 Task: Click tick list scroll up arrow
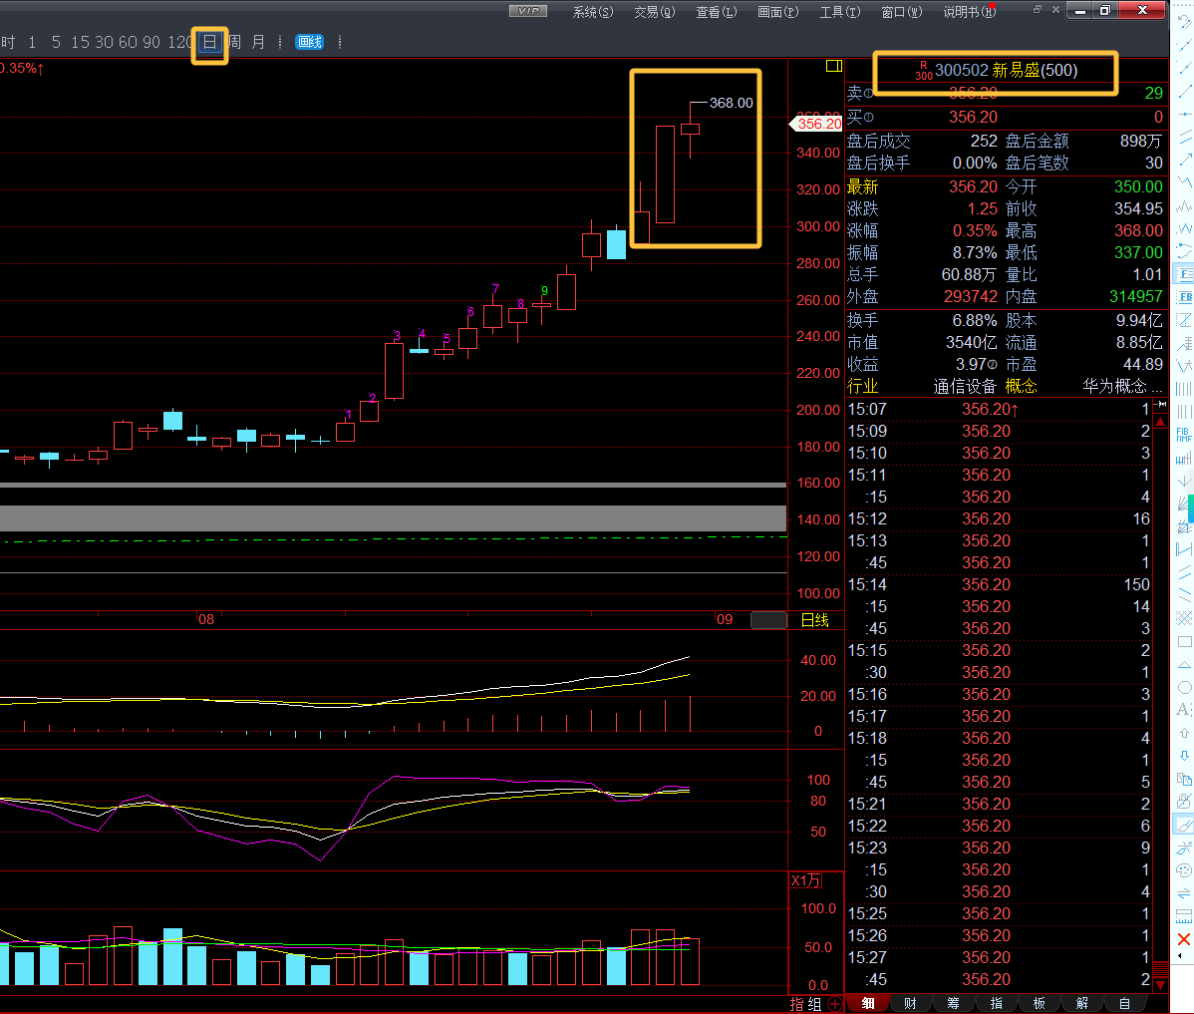(1160, 422)
